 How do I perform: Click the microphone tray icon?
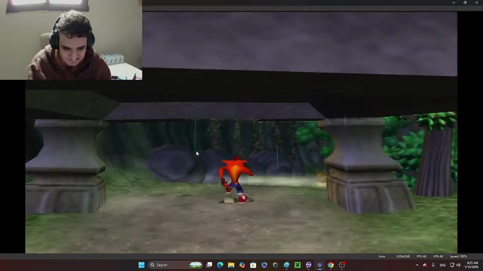click(x=433, y=265)
